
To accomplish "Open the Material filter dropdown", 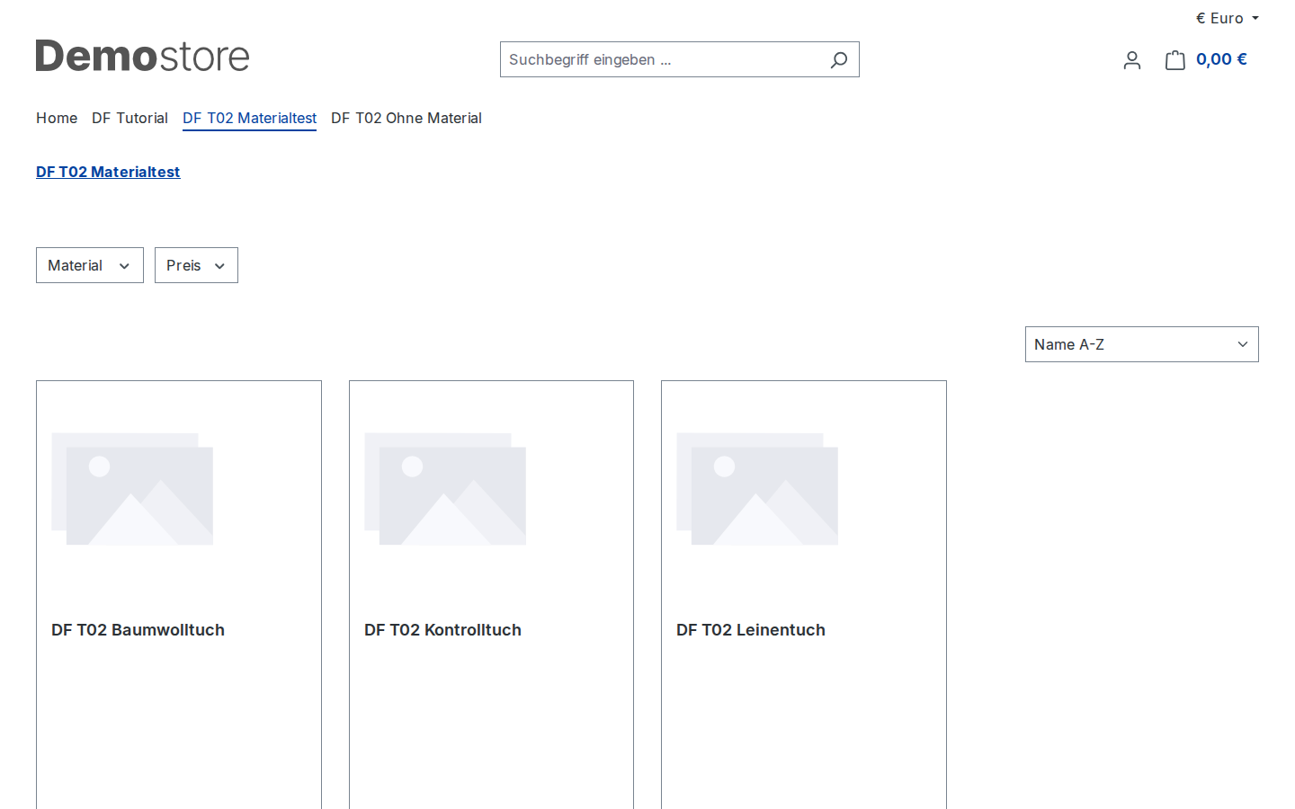I will tap(90, 265).
